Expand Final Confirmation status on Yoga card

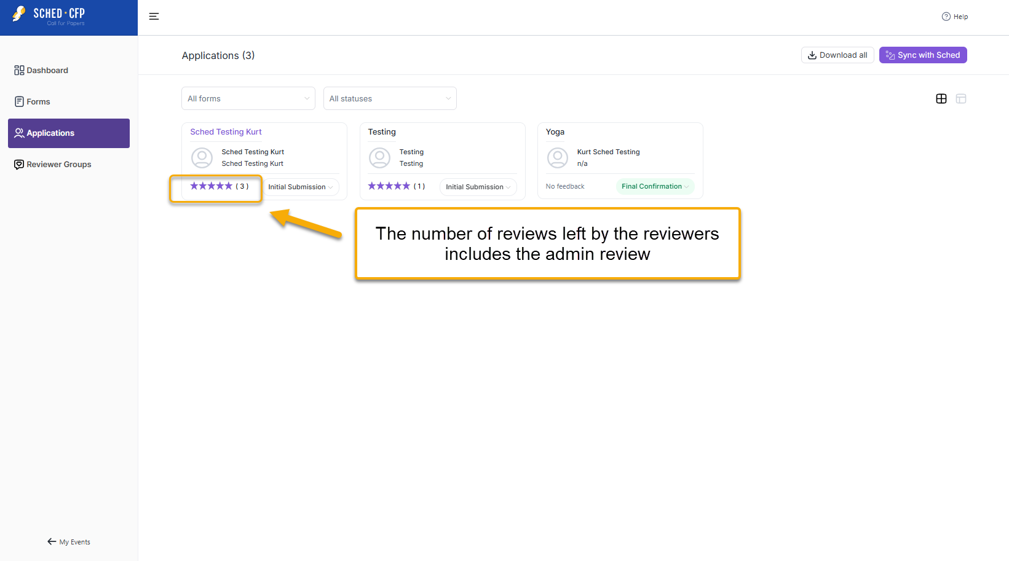click(655, 186)
